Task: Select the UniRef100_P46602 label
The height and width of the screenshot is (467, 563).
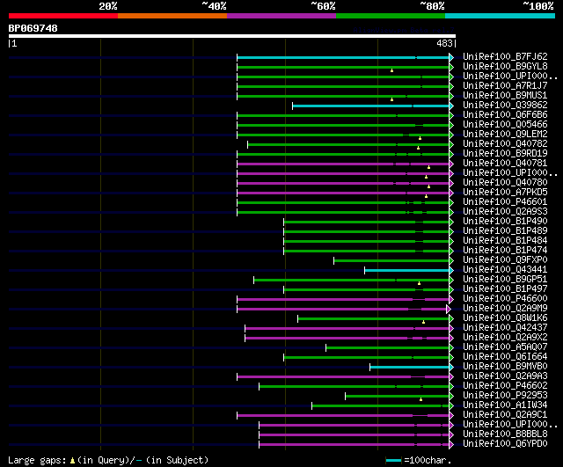Action: coord(505,386)
